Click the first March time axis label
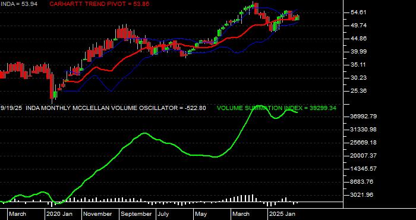 point(17,214)
